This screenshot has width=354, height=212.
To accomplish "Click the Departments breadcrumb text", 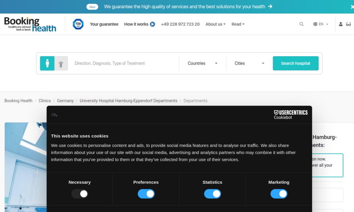I will point(196,101).
